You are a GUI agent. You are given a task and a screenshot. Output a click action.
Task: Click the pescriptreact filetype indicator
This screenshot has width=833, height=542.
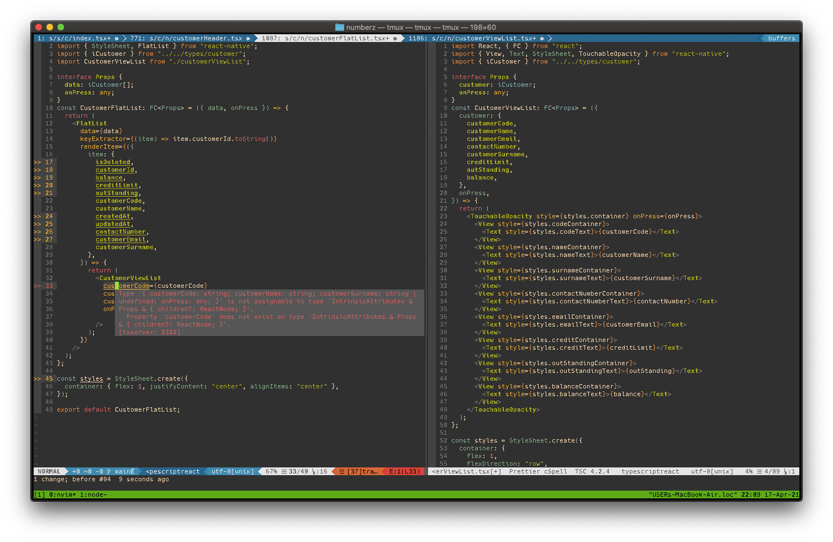174,471
